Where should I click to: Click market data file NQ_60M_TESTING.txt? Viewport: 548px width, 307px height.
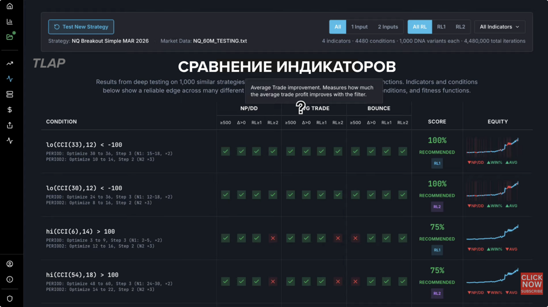click(x=220, y=41)
